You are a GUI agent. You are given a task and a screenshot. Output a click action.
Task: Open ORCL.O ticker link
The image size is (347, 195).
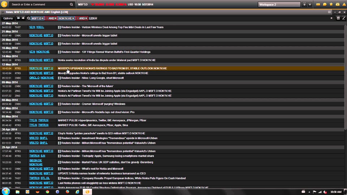pyautogui.click(x=34, y=78)
